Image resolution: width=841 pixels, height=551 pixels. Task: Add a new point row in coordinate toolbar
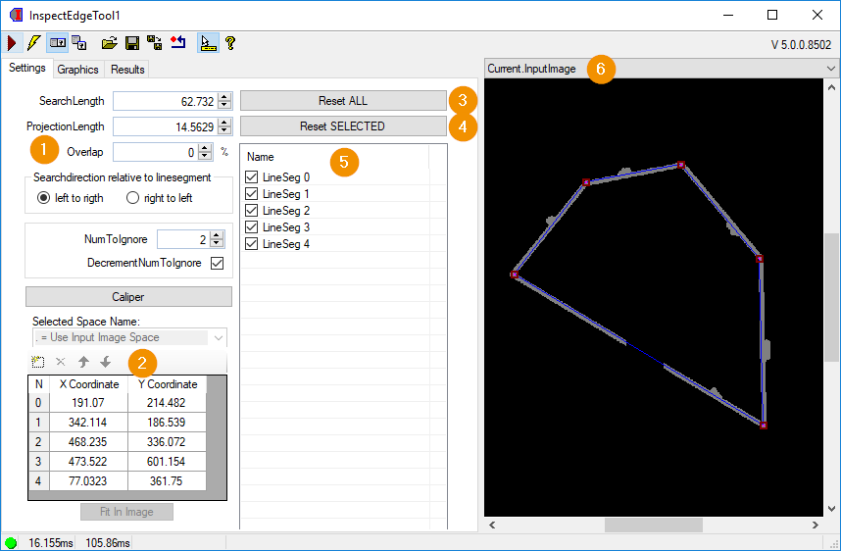(x=37, y=362)
